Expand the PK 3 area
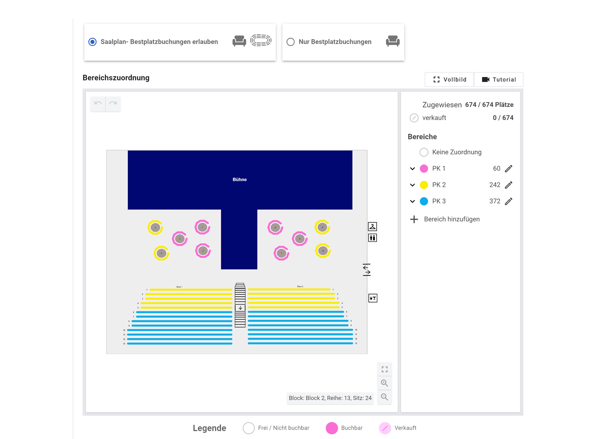Image resolution: width=603 pixels, height=439 pixels. click(412, 202)
